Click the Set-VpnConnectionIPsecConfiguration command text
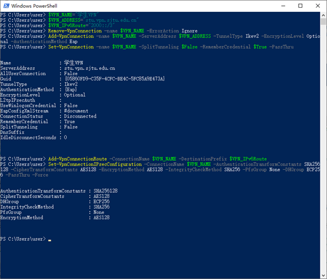327x279 pixels. coord(95,164)
